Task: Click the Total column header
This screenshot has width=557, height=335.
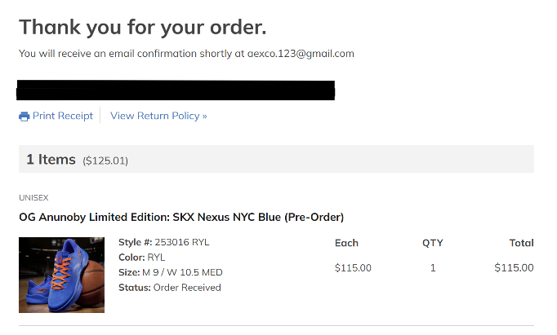Action: (x=522, y=243)
